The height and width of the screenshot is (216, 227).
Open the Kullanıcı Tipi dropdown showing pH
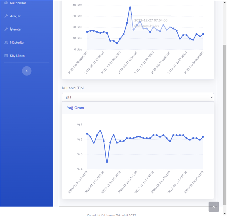click(x=138, y=97)
